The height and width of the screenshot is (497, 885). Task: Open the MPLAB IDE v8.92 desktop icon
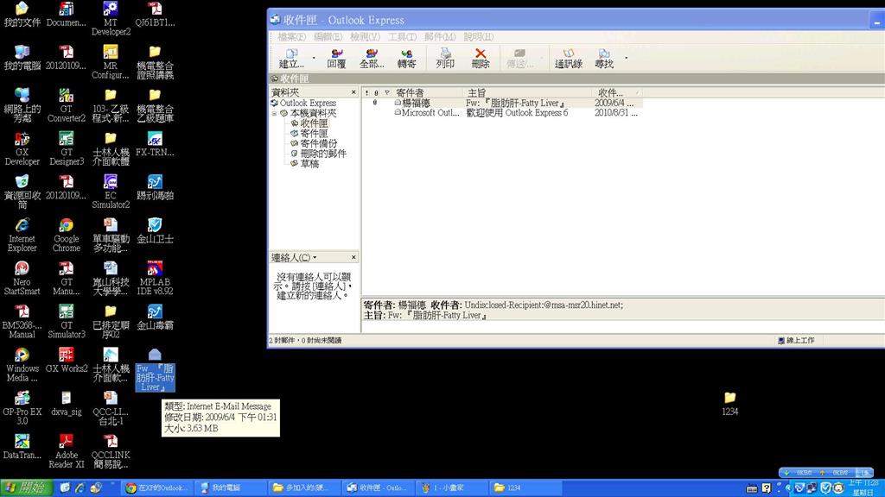coord(155,279)
